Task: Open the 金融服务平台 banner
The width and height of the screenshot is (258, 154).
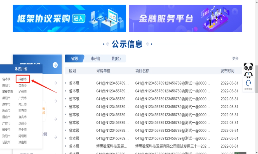Action: pyautogui.click(x=185, y=18)
